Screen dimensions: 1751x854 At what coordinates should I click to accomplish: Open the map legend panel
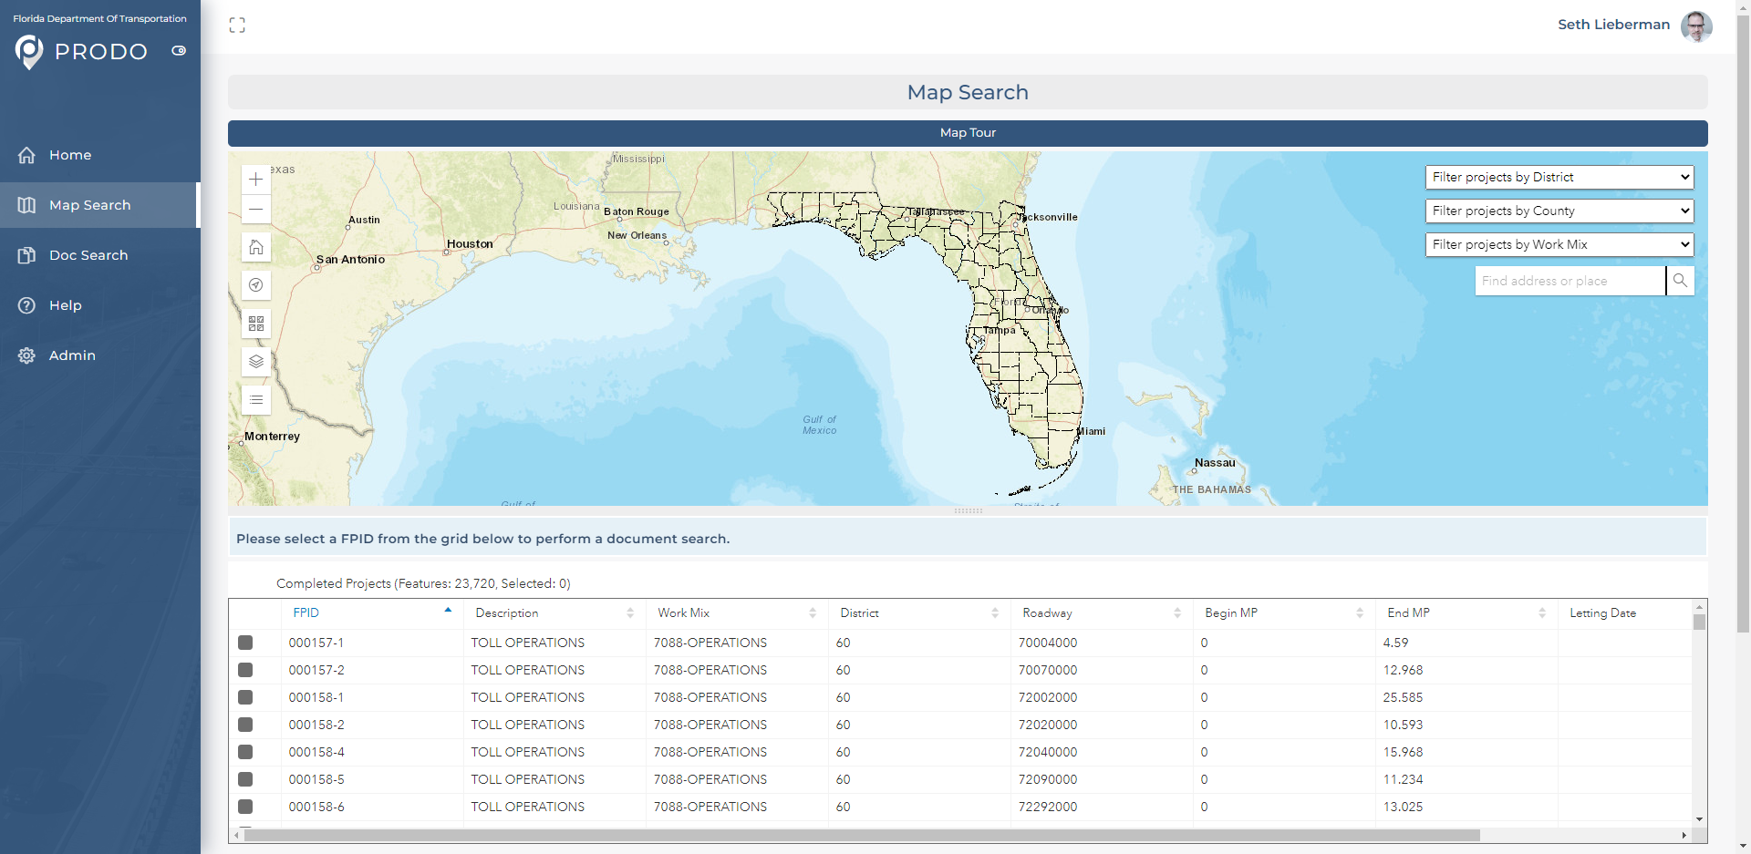pos(256,400)
